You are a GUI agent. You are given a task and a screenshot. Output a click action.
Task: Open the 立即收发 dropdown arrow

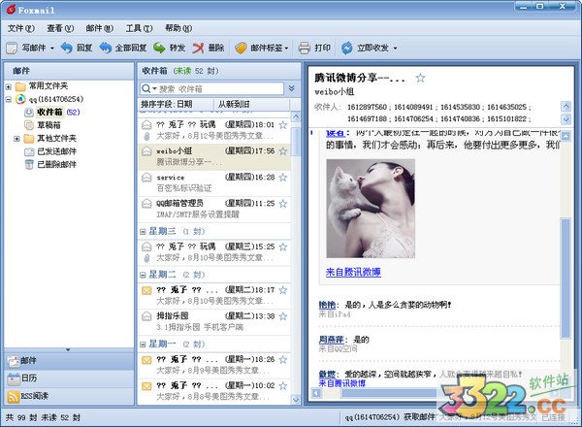tap(395, 49)
